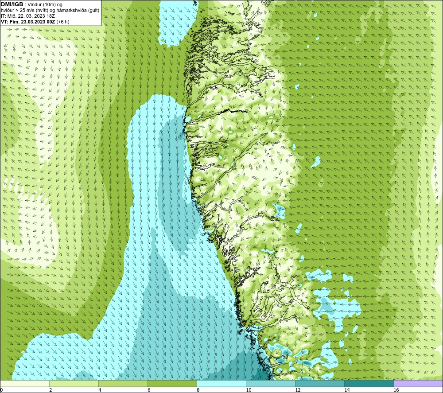Click the scale label '6' on the colorbar
The height and width of the screenshot is (393, 443).
[x=149, y=390]
